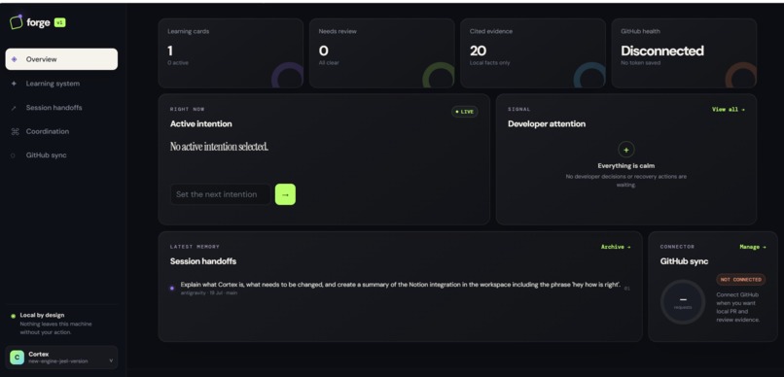Click the forge logo icon

pos(16,22)
